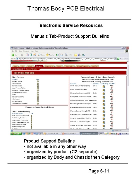Screen dimensions: 135x180
Task: Click link icon for Operators Manuals category
Action: (38, 81)
